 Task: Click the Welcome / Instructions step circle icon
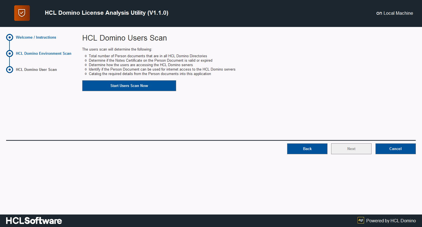10,37
